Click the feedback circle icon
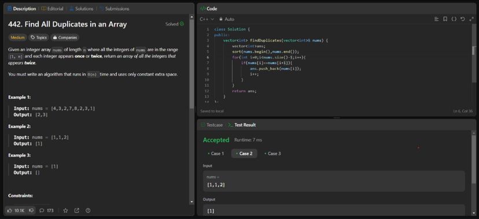Screen dimensions: 479x219 click(88, 210)
